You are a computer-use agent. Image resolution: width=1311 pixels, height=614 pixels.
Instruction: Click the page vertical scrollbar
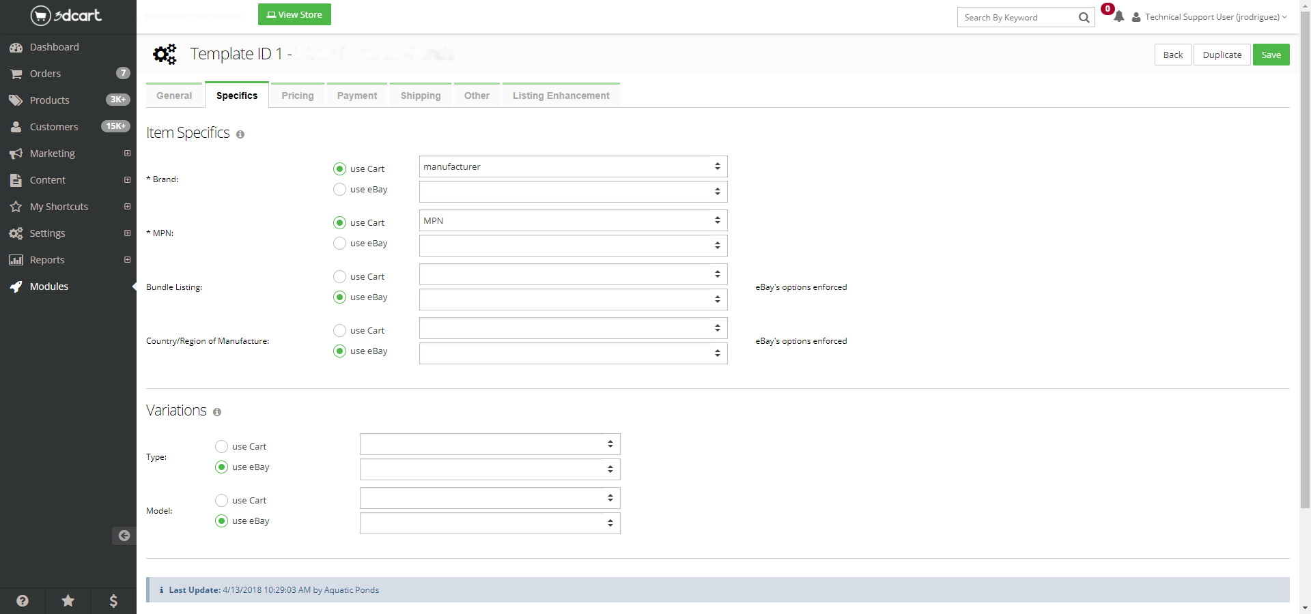1305,273
